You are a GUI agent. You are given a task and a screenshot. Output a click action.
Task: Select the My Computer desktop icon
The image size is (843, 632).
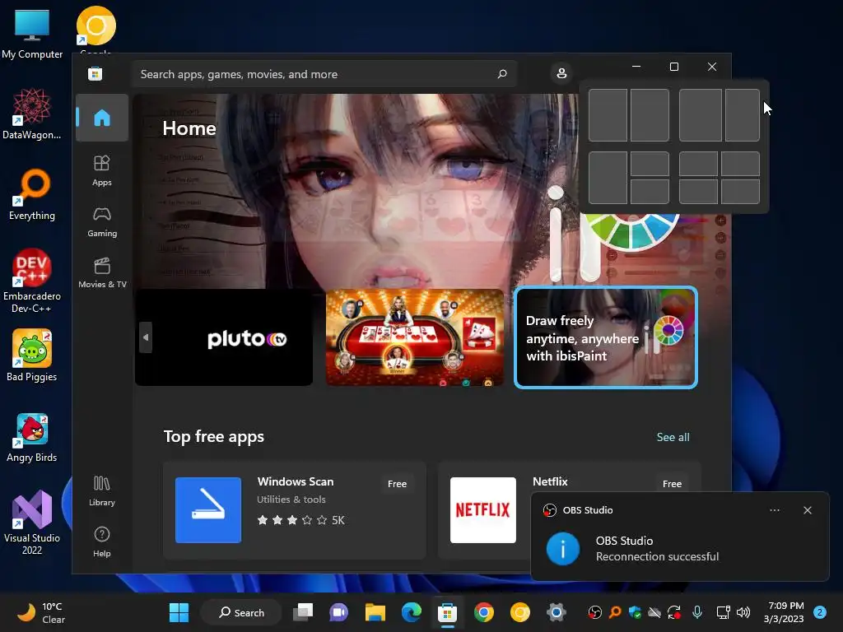click(x=32, y=33)
